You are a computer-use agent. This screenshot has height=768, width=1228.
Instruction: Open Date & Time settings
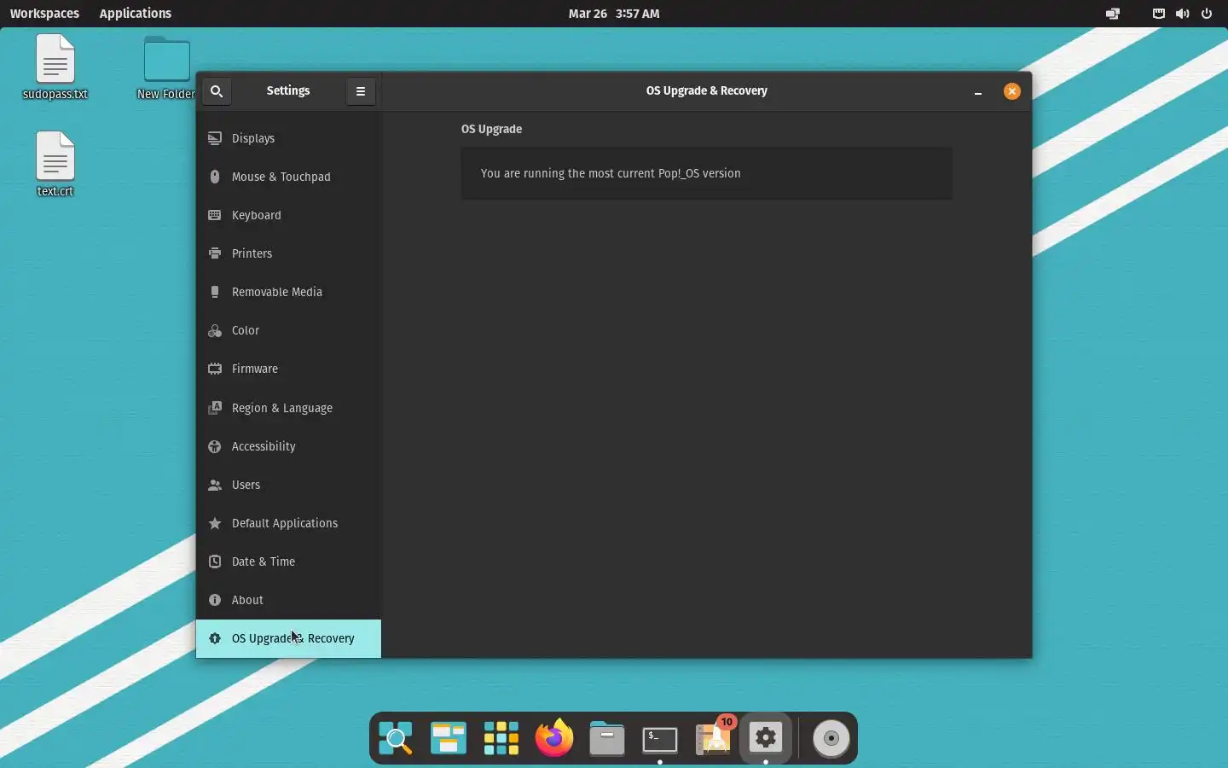[x=289, y=561]
